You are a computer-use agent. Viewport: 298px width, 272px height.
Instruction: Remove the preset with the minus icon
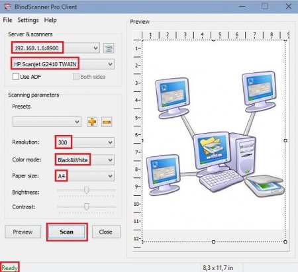(107, 122)
